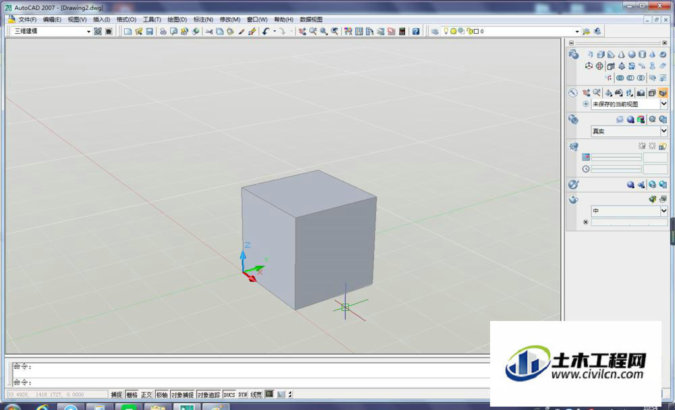Click the gray cube in the viewport
The width and height of the screenshot is (675, 410).
[308, 241]
